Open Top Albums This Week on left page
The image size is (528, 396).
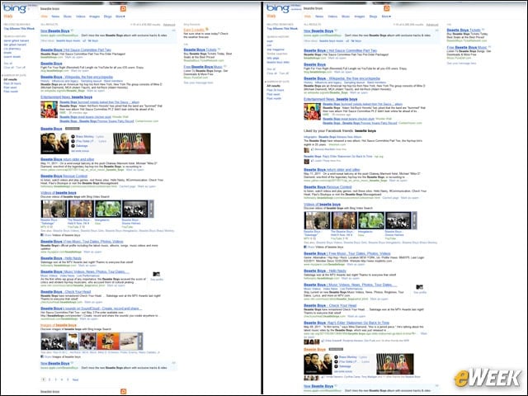pos(19,29)
